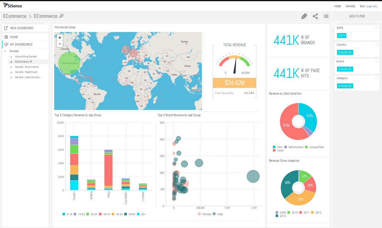
Task: Collapse the Samples dashboard folder
Action: 4,51
